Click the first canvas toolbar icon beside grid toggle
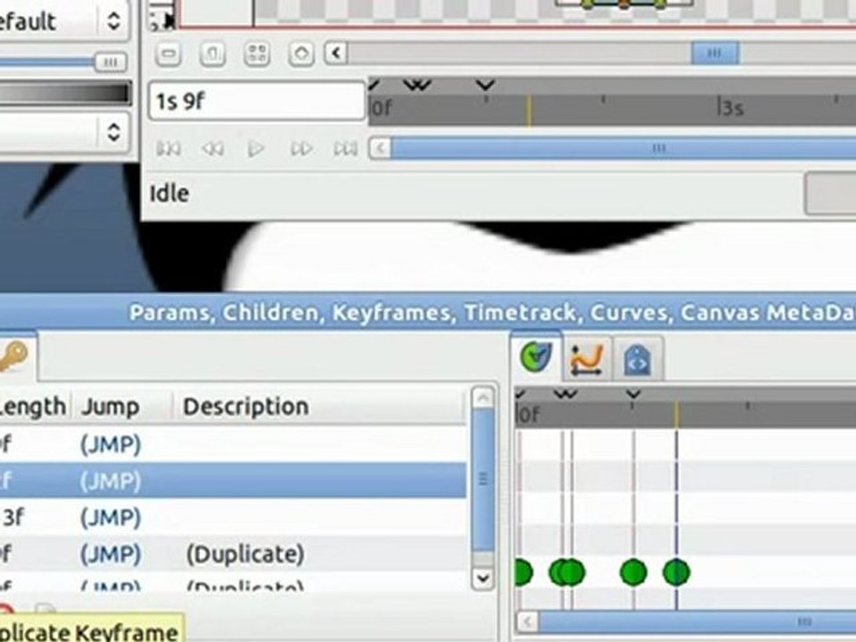 tap(169, 53)
